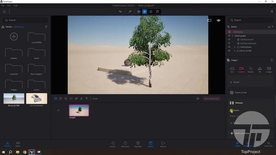Screen dimensions: 276x155
Task: Open the User library link
Action: 19,27
